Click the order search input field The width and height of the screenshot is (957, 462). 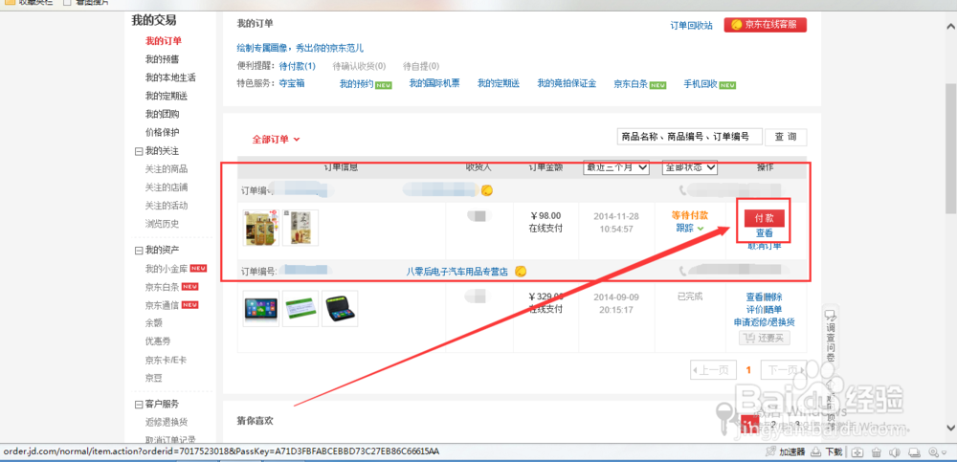point(689,137)
